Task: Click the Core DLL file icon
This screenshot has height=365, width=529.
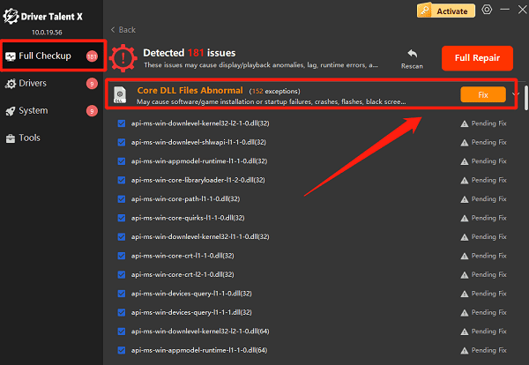Action: 121,94
